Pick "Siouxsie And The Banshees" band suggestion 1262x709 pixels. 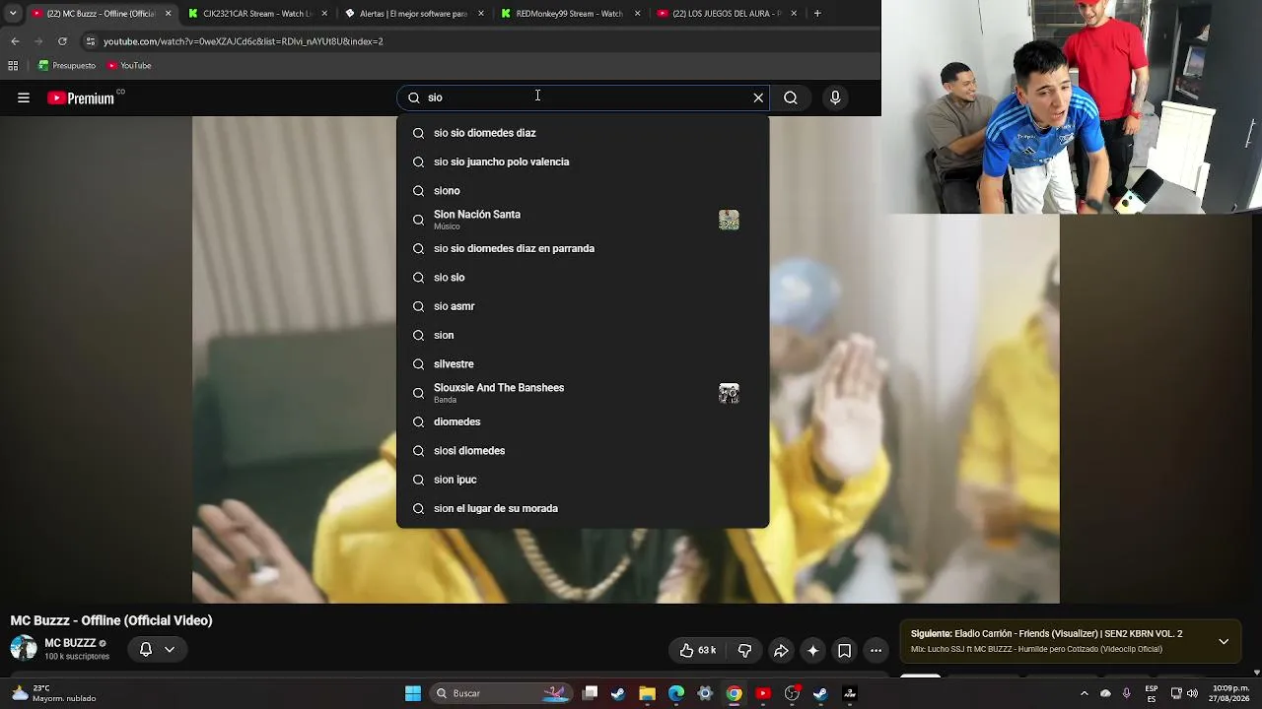pos(583,393)
